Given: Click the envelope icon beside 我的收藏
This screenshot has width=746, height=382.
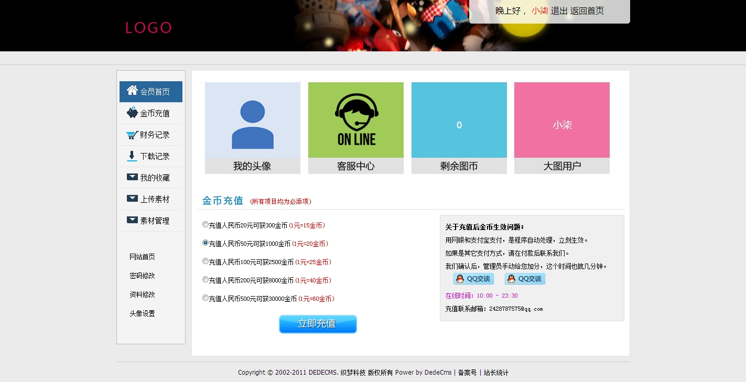Looking at the screenshot, I should [x=132, y=177].
